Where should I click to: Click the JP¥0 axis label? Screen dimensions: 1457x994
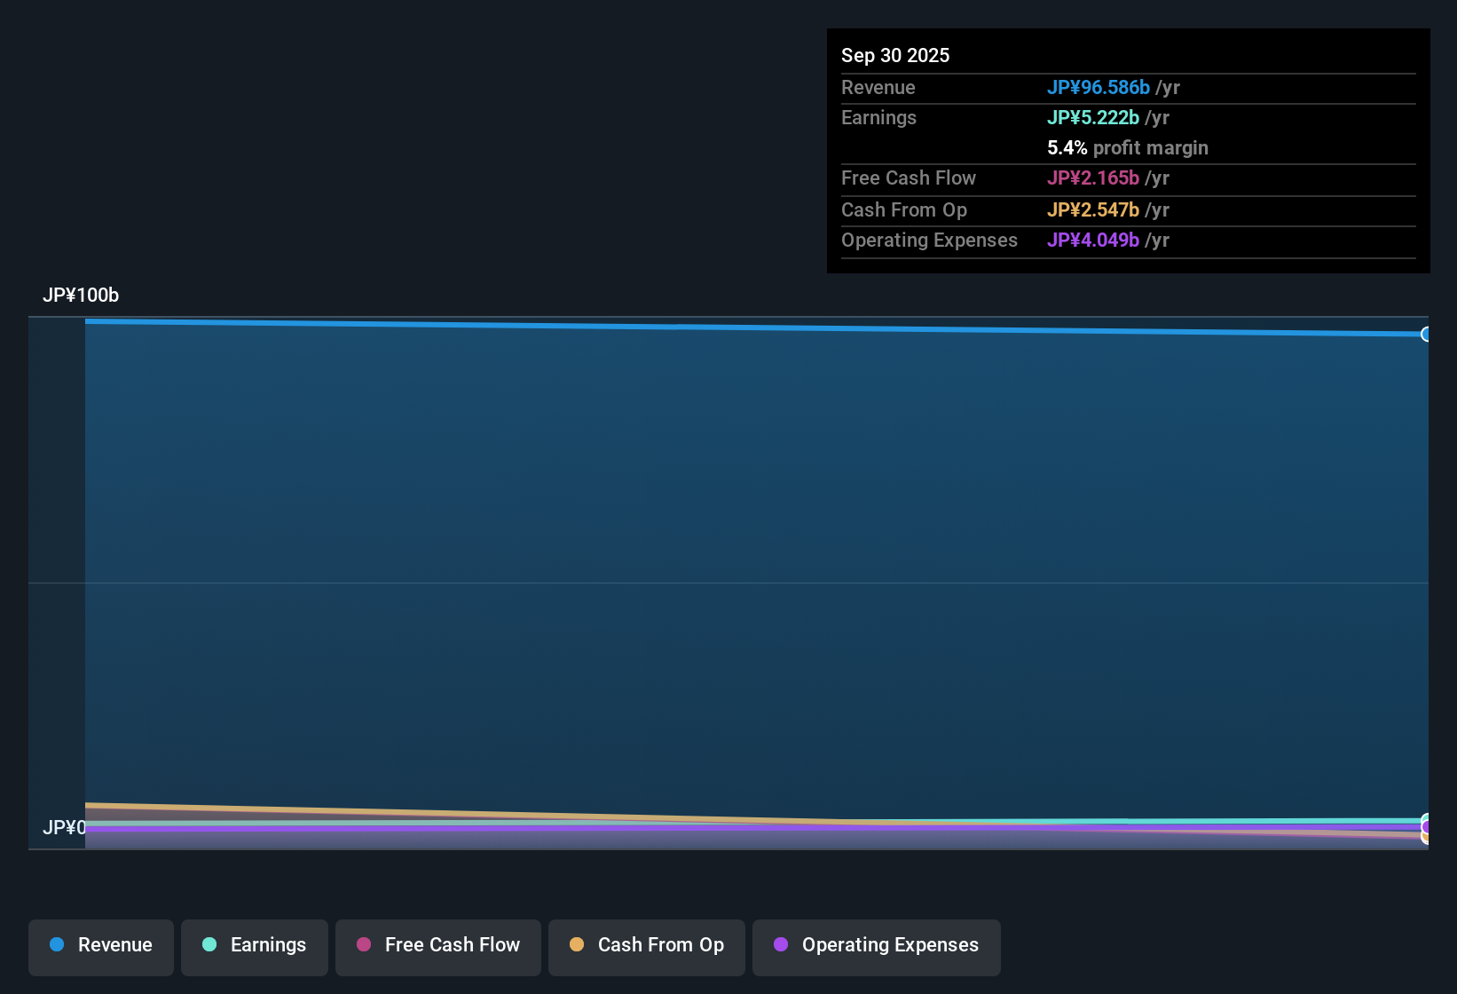pyautogui.click(x=65, y=828)
